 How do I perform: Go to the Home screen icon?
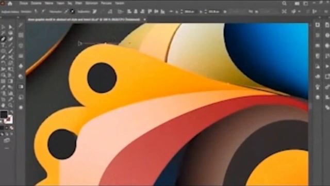point(10,4)
